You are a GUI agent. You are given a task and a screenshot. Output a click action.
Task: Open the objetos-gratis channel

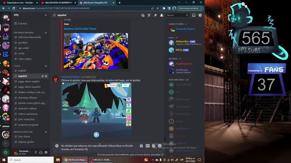30,142
